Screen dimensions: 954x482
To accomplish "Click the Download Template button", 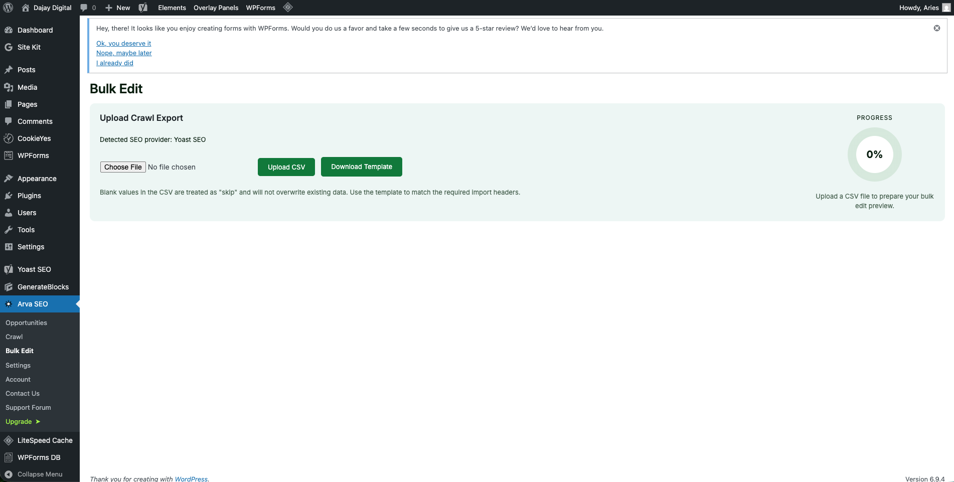I will coord(361,167).
